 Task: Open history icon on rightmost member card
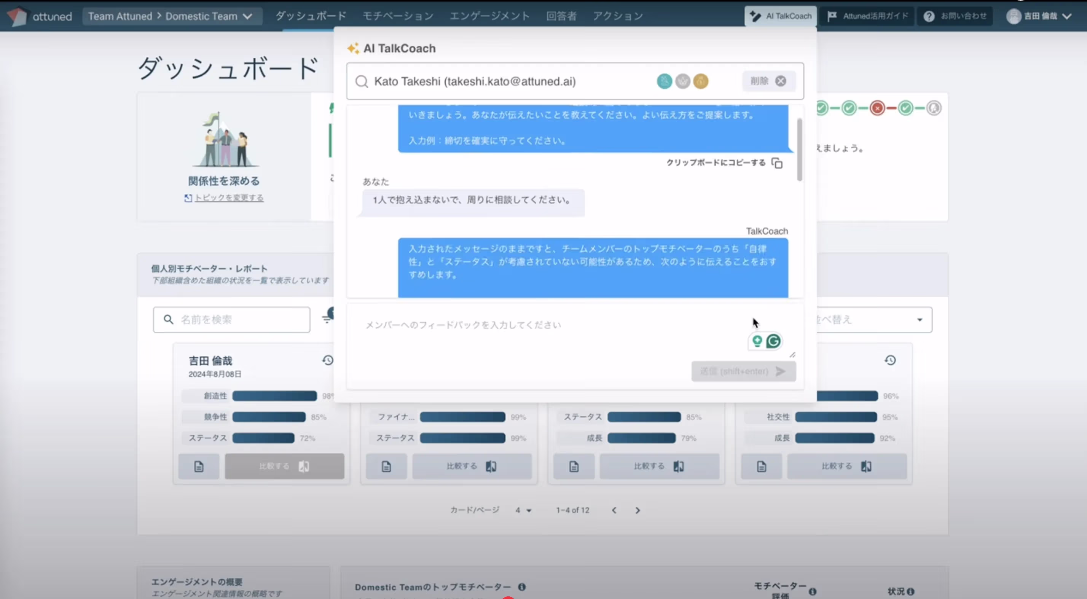coord(890,360)
